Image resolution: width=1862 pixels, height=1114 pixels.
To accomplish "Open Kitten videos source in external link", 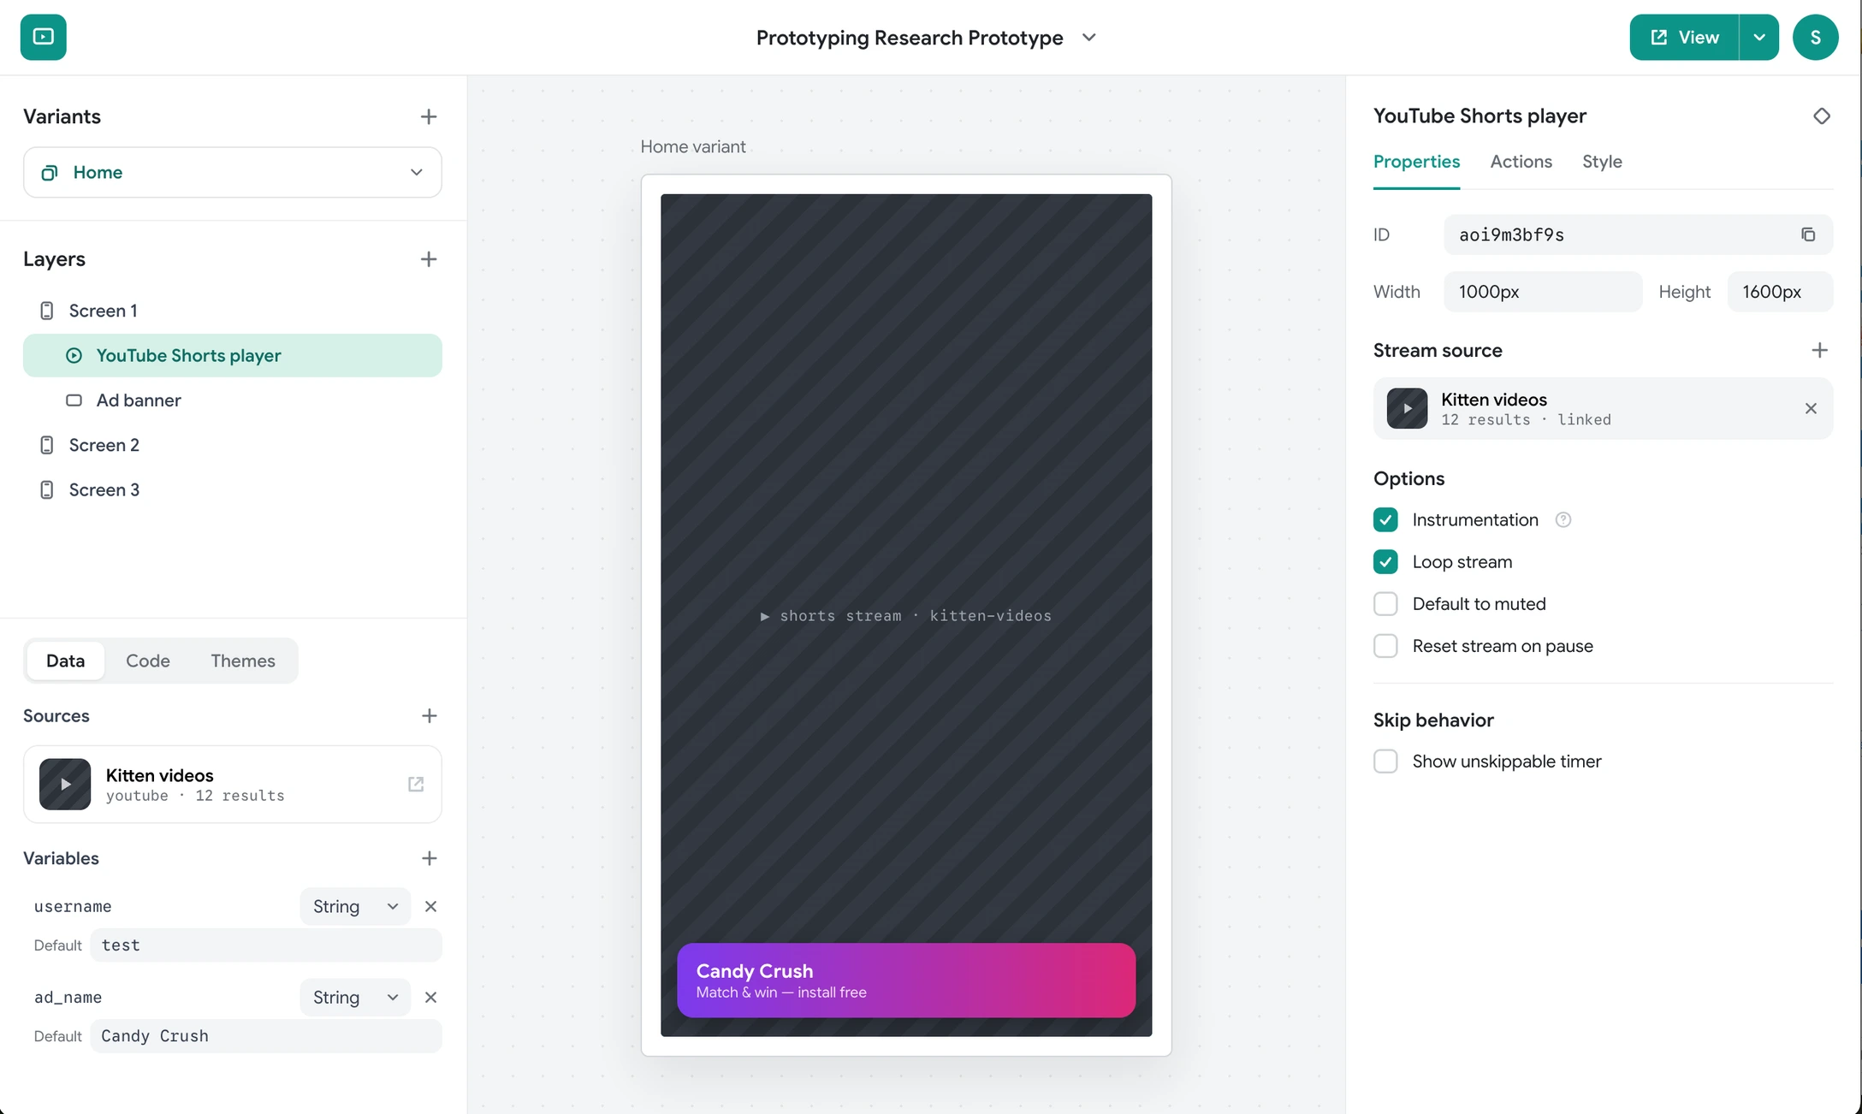I will [x=416, y=785].
